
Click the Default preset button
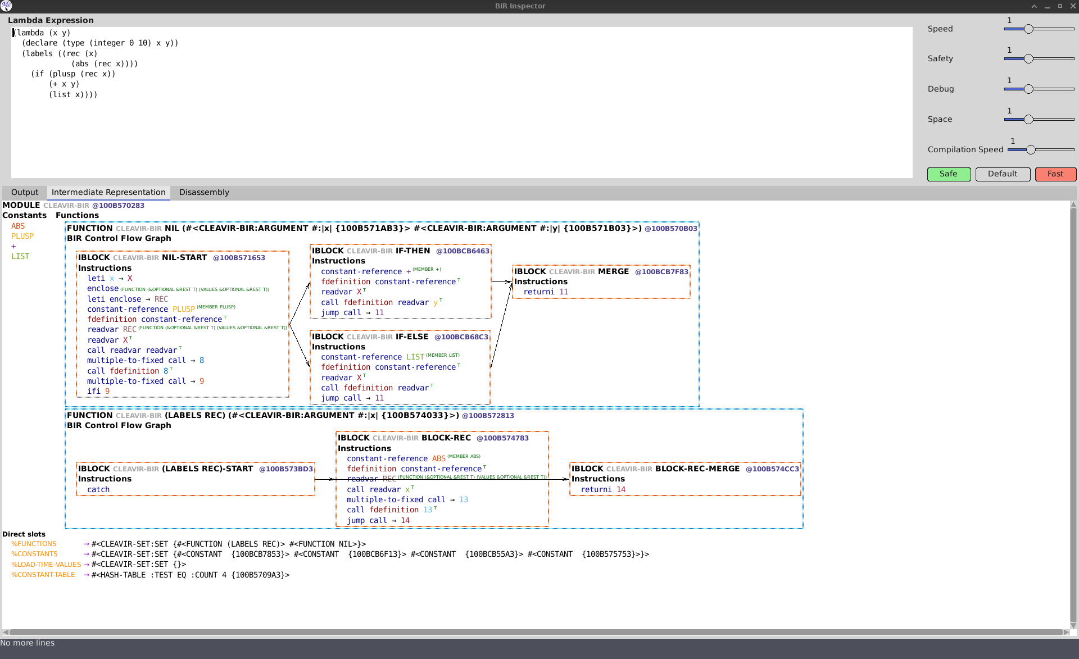tap(1003, 174)
